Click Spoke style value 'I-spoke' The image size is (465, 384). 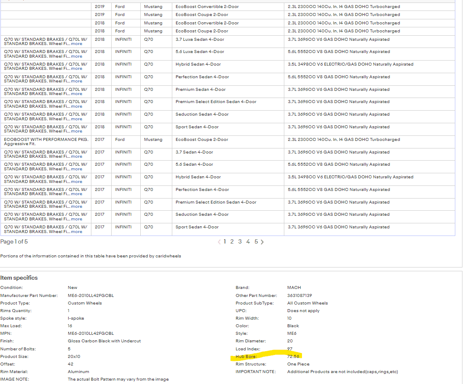pyautogui.click(x=76, y=318)
